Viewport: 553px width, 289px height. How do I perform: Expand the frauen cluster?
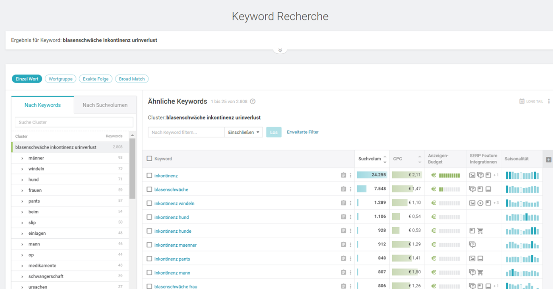[22, 190]
